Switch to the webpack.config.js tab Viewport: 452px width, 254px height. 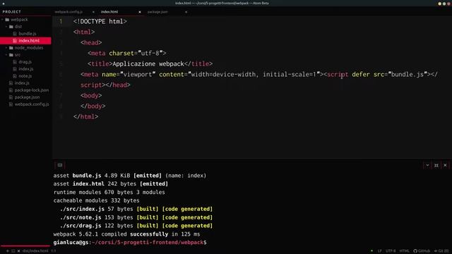point(69,12)
